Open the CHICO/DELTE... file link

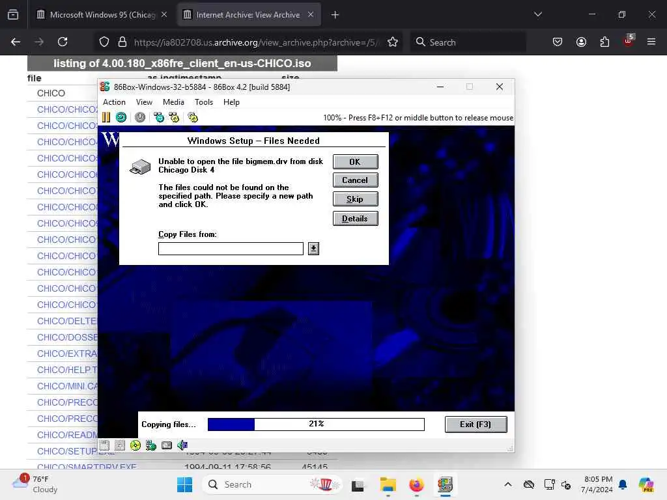[x=67, y=321]
